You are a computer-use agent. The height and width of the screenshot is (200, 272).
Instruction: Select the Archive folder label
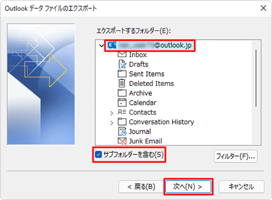pyautogui.click(x=140, y=93)
